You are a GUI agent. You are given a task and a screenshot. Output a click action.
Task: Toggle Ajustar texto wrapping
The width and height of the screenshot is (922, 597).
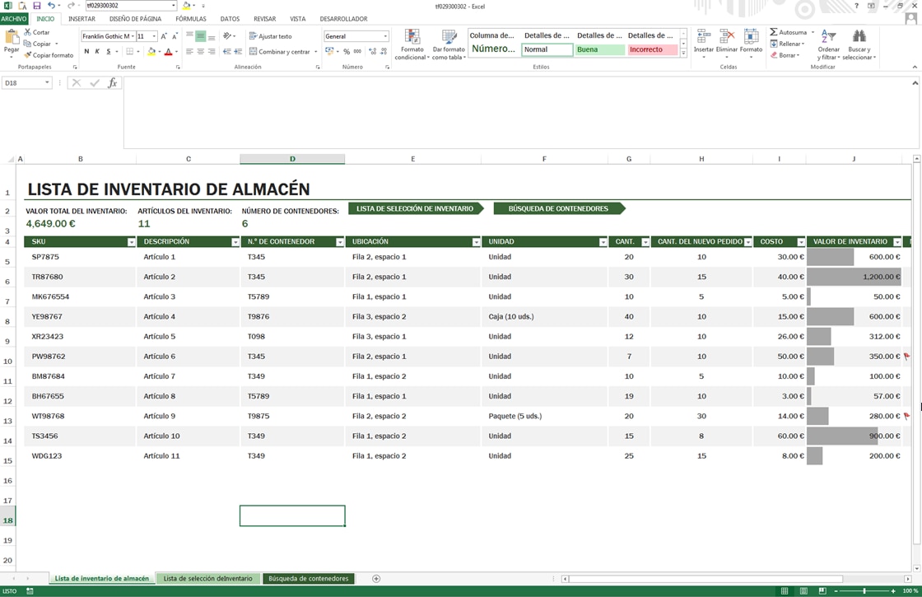(x=271, y=36)
